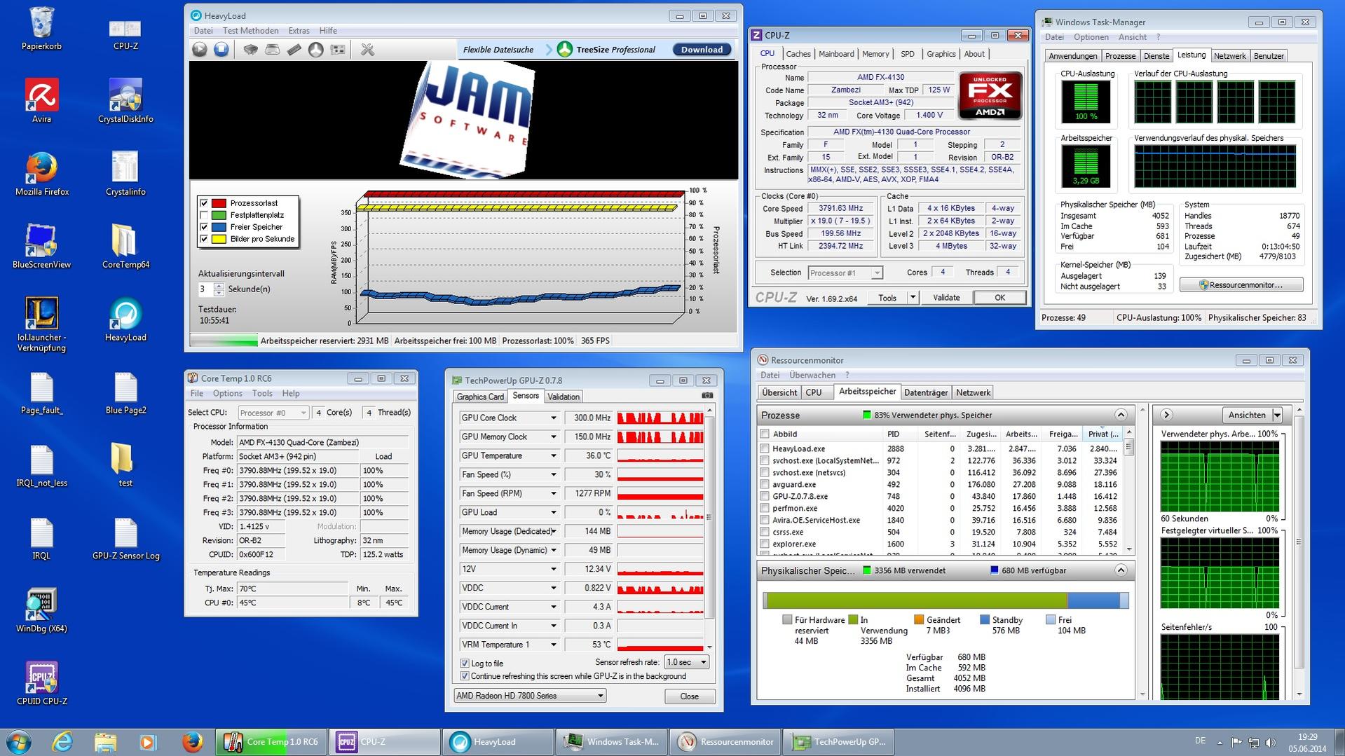Image resolution: width=1345 pixels, height=756 pixels.
Task: Click yellow Bilder pro Sekunde swatch
Action: pos(219,239)
